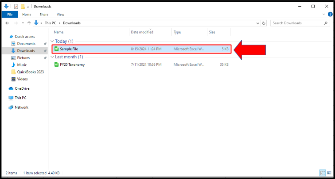Sort by the Name column header
The height and width of the screenshot is (179, 335).
(58, 32)
